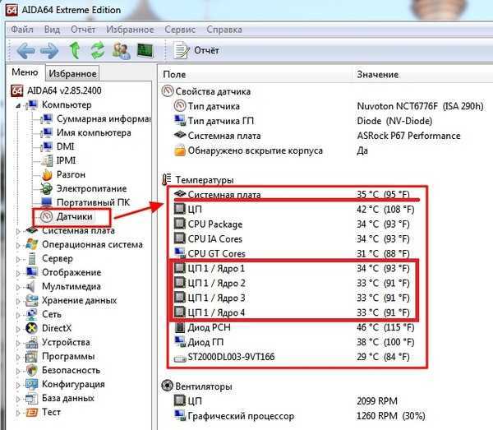Expand the Сеть node
This screenshot has width=493, height=430.
coord(18,315)
